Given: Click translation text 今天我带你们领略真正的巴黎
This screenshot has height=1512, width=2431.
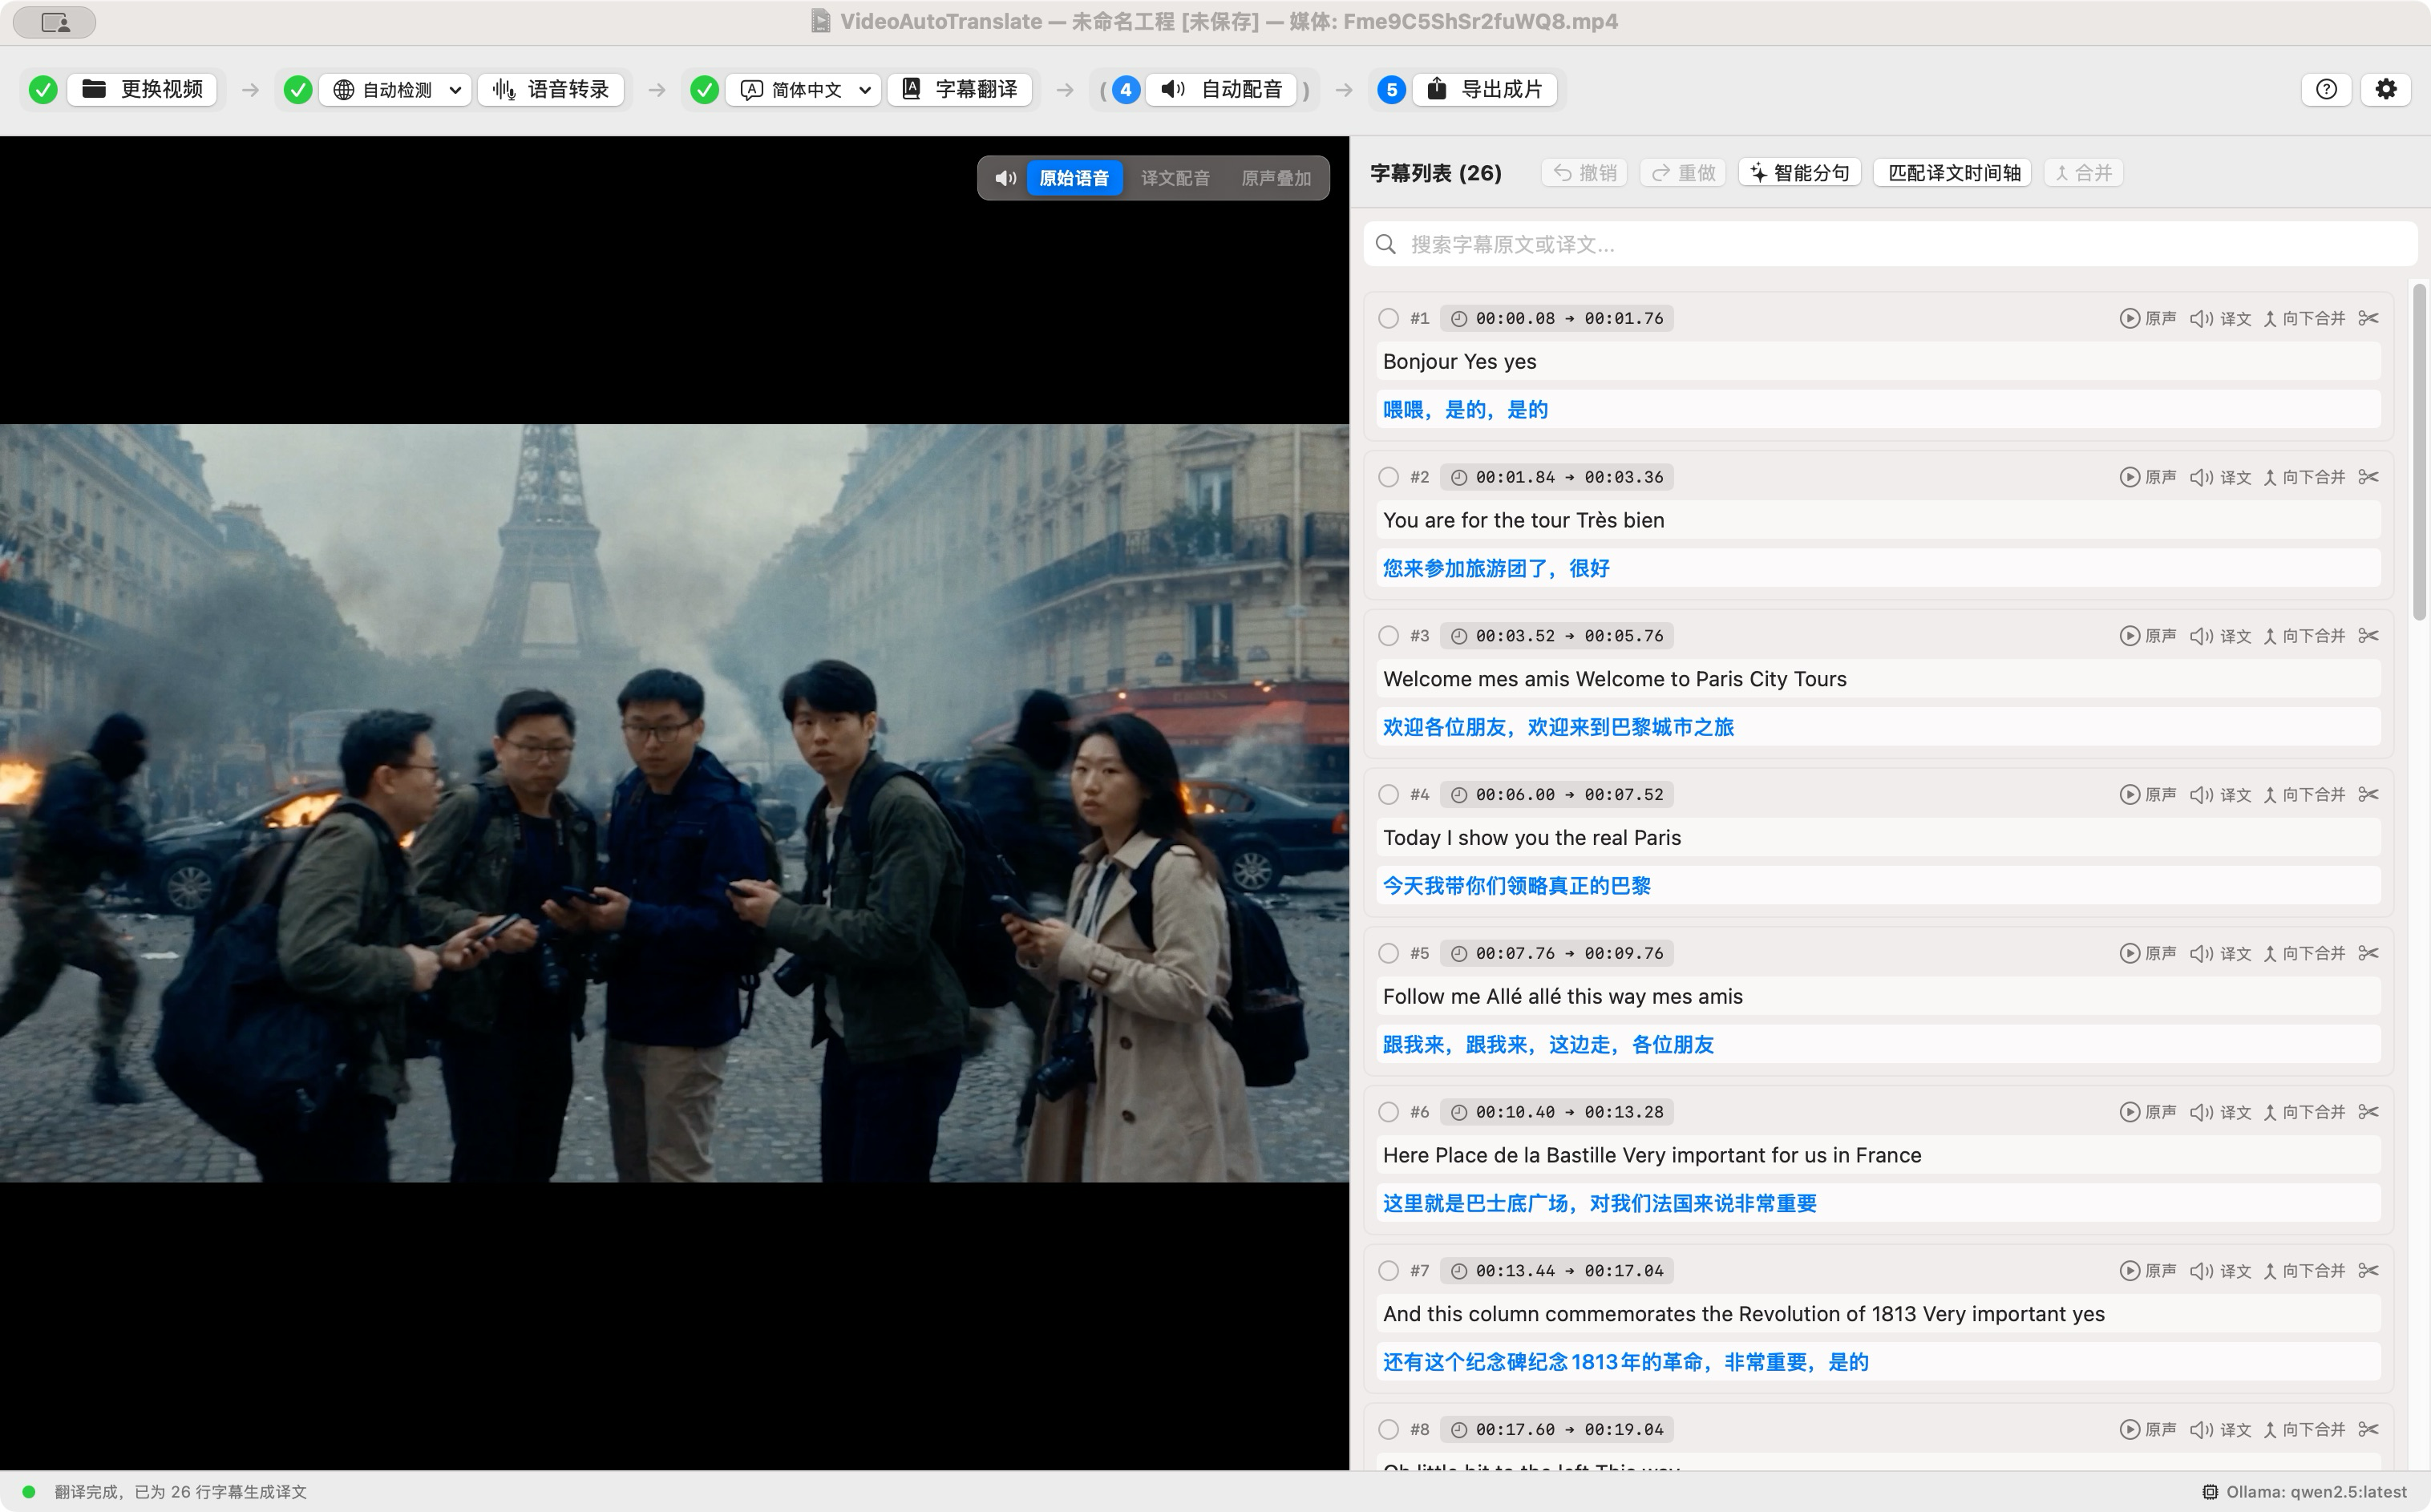Looking at the screenshot, I should (x=1517, y=886).
